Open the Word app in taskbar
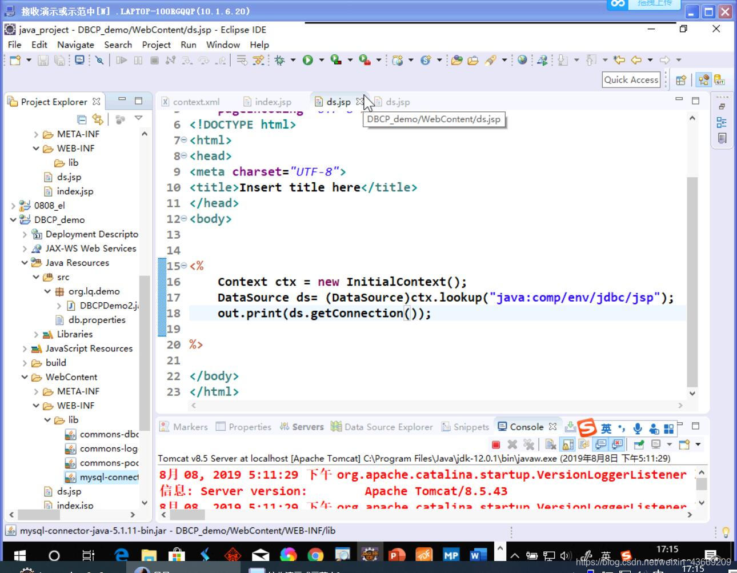 tap(478, 555)
